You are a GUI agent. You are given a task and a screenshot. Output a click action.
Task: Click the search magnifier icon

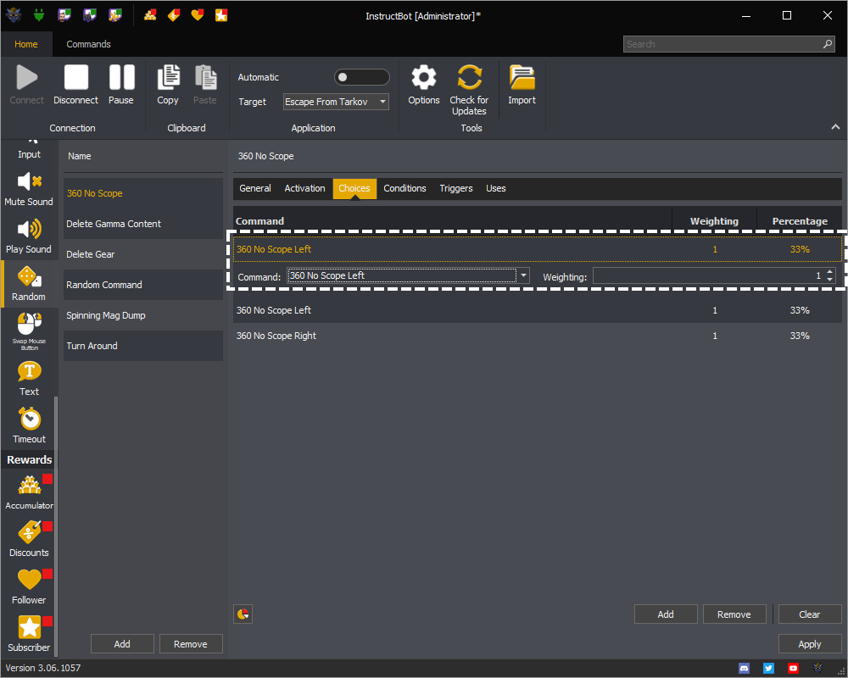pos(828,44)
